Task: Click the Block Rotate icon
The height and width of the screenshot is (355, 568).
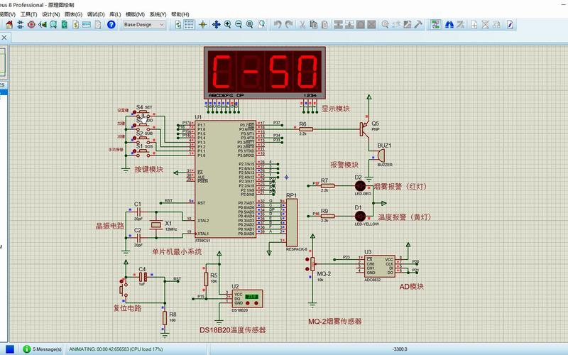Action: (x=361, y=25)
